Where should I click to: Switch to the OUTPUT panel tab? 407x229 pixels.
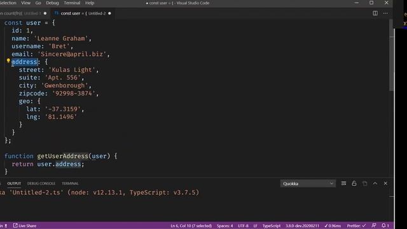pyautogui.click(x=14, y=183)
